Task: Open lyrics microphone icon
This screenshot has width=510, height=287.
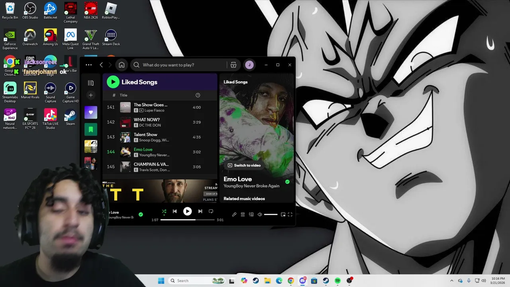Action: click(234, 214)
